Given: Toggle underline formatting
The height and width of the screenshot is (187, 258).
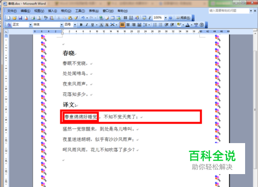Looking at the screenshot, I should tap(92, 25).
